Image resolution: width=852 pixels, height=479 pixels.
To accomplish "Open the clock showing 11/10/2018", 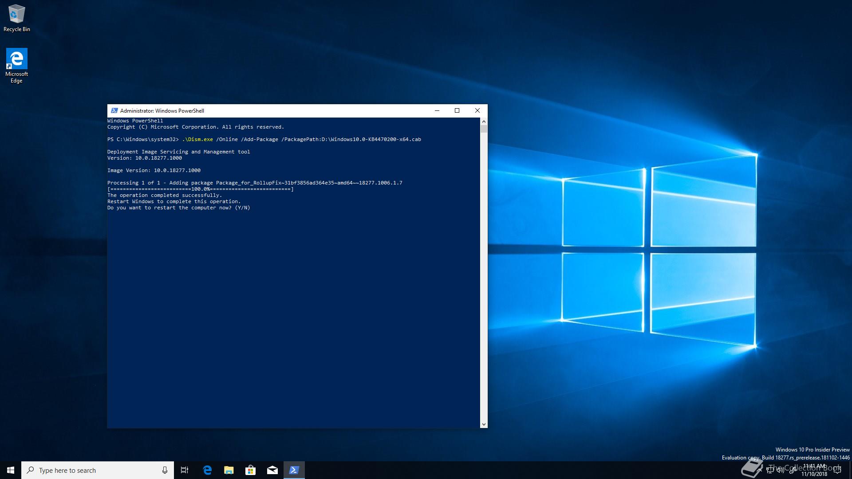I will (814, 470).
